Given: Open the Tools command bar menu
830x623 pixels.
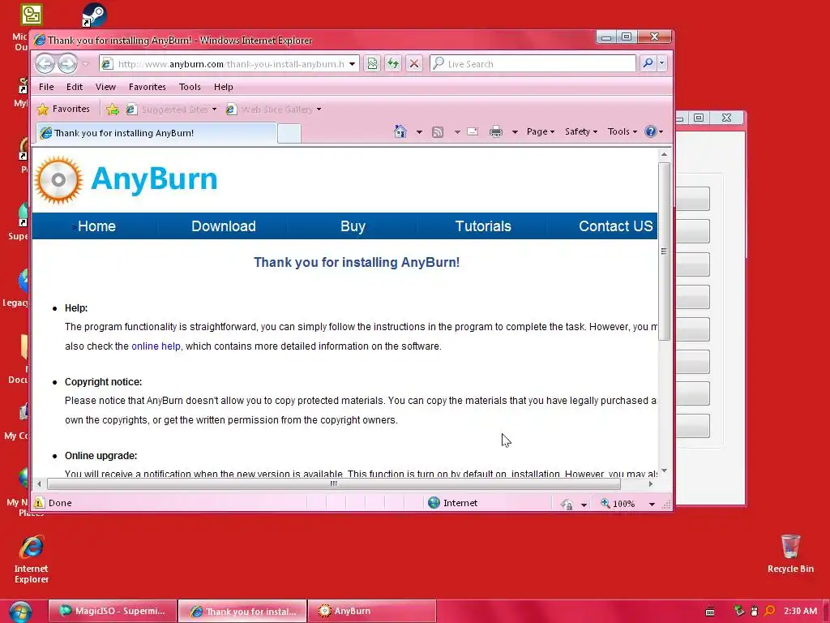Looking at the screenshot, I should (x=622, y=132).
